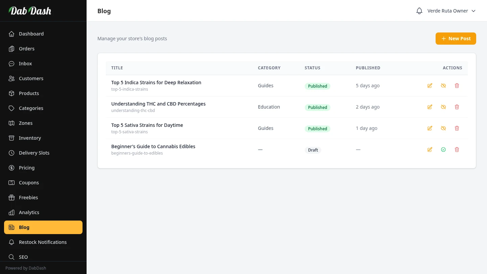Open the Coupons sidebar item

click(x=29, y=183)
